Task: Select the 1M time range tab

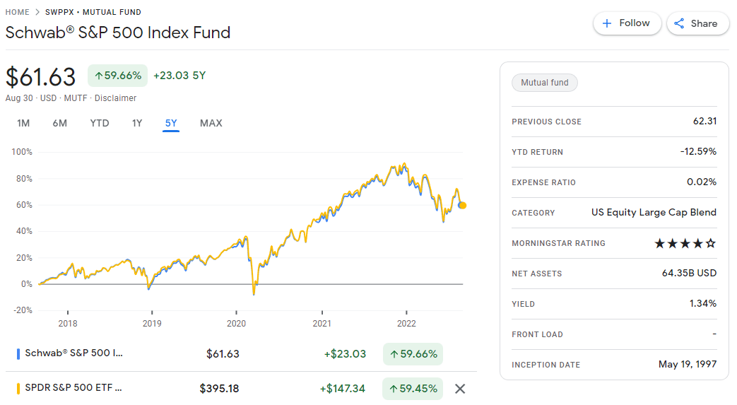Action: point(23,123)
